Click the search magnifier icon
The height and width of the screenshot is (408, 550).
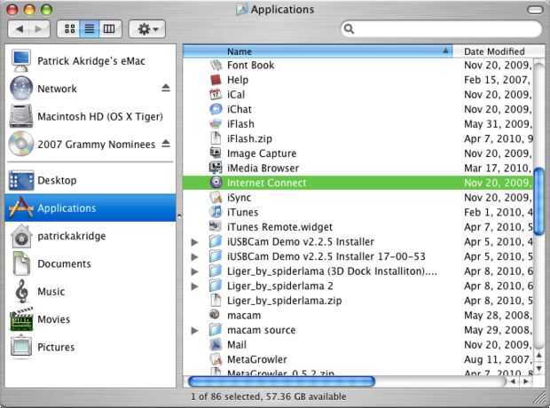[349, 28]
